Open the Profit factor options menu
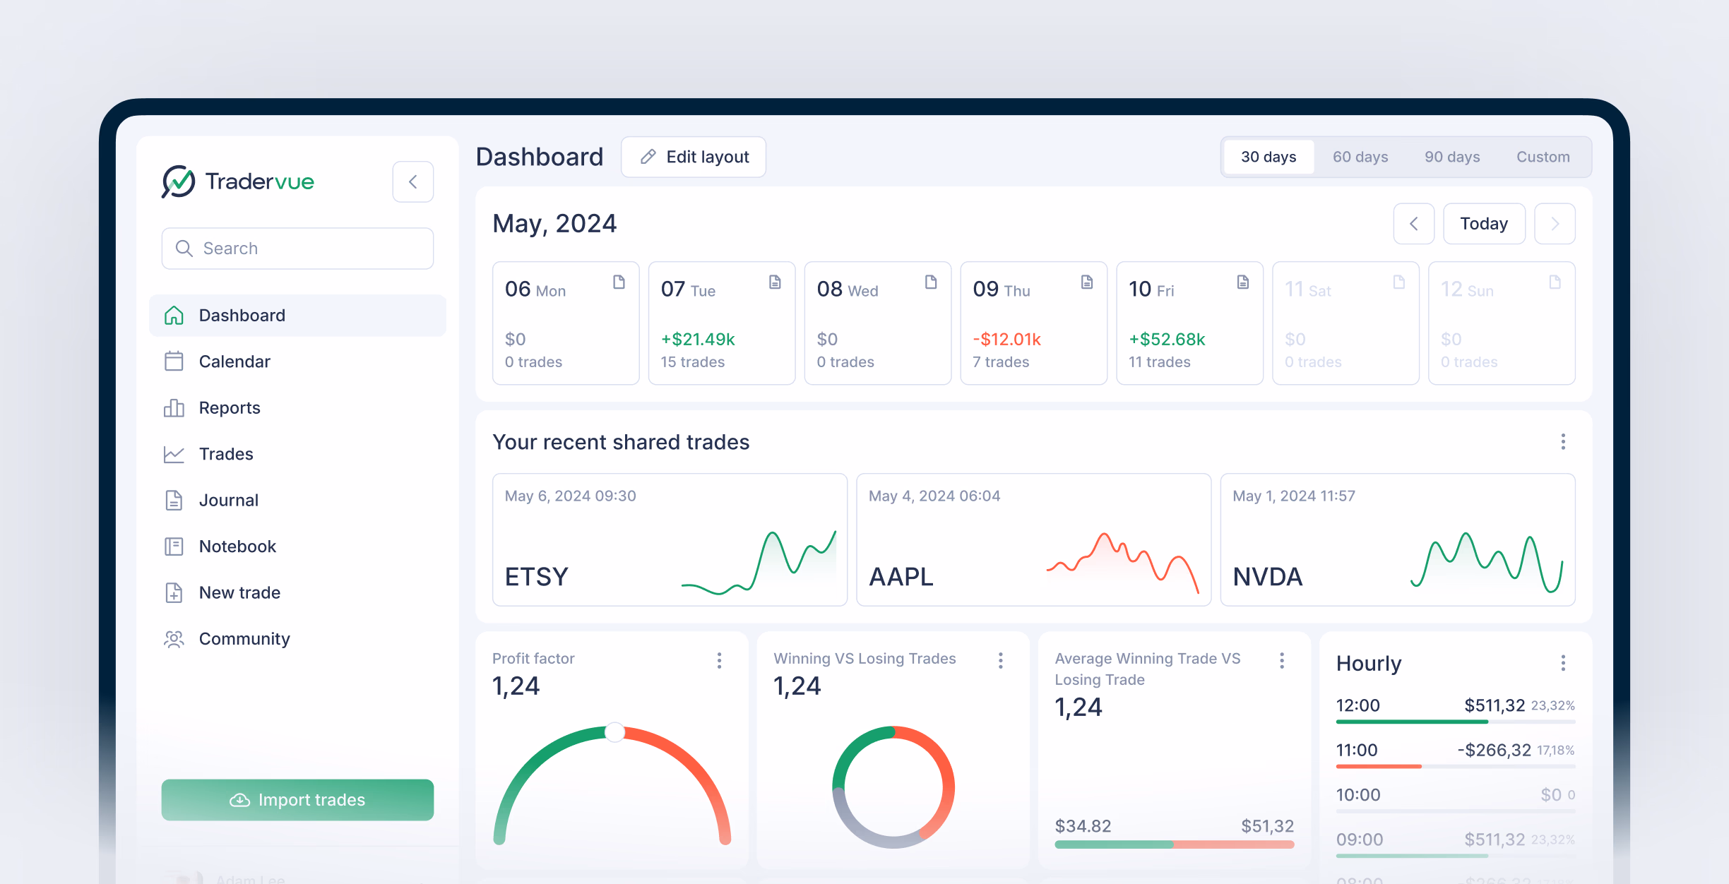The image size is (1729, 884). 719,660
